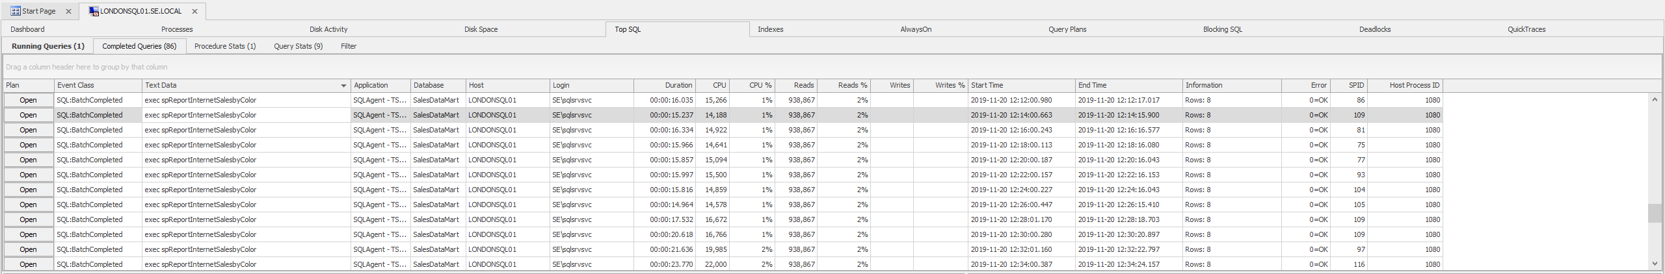Image resolution: width=1665 pixels, height=274 pixels.
Task: View the Query Plans tab
Action: (x=1067, y=29)
